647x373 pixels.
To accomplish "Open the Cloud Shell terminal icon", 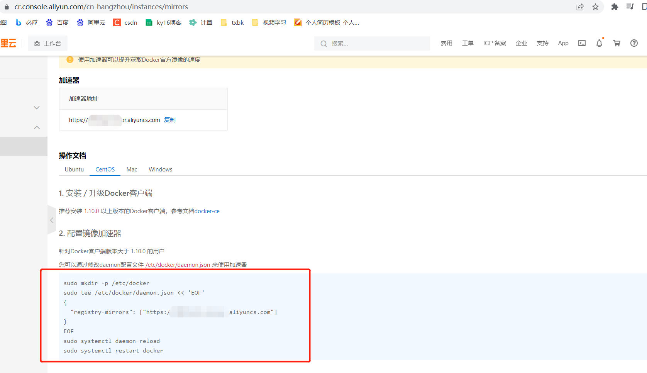I will [582, 43].
